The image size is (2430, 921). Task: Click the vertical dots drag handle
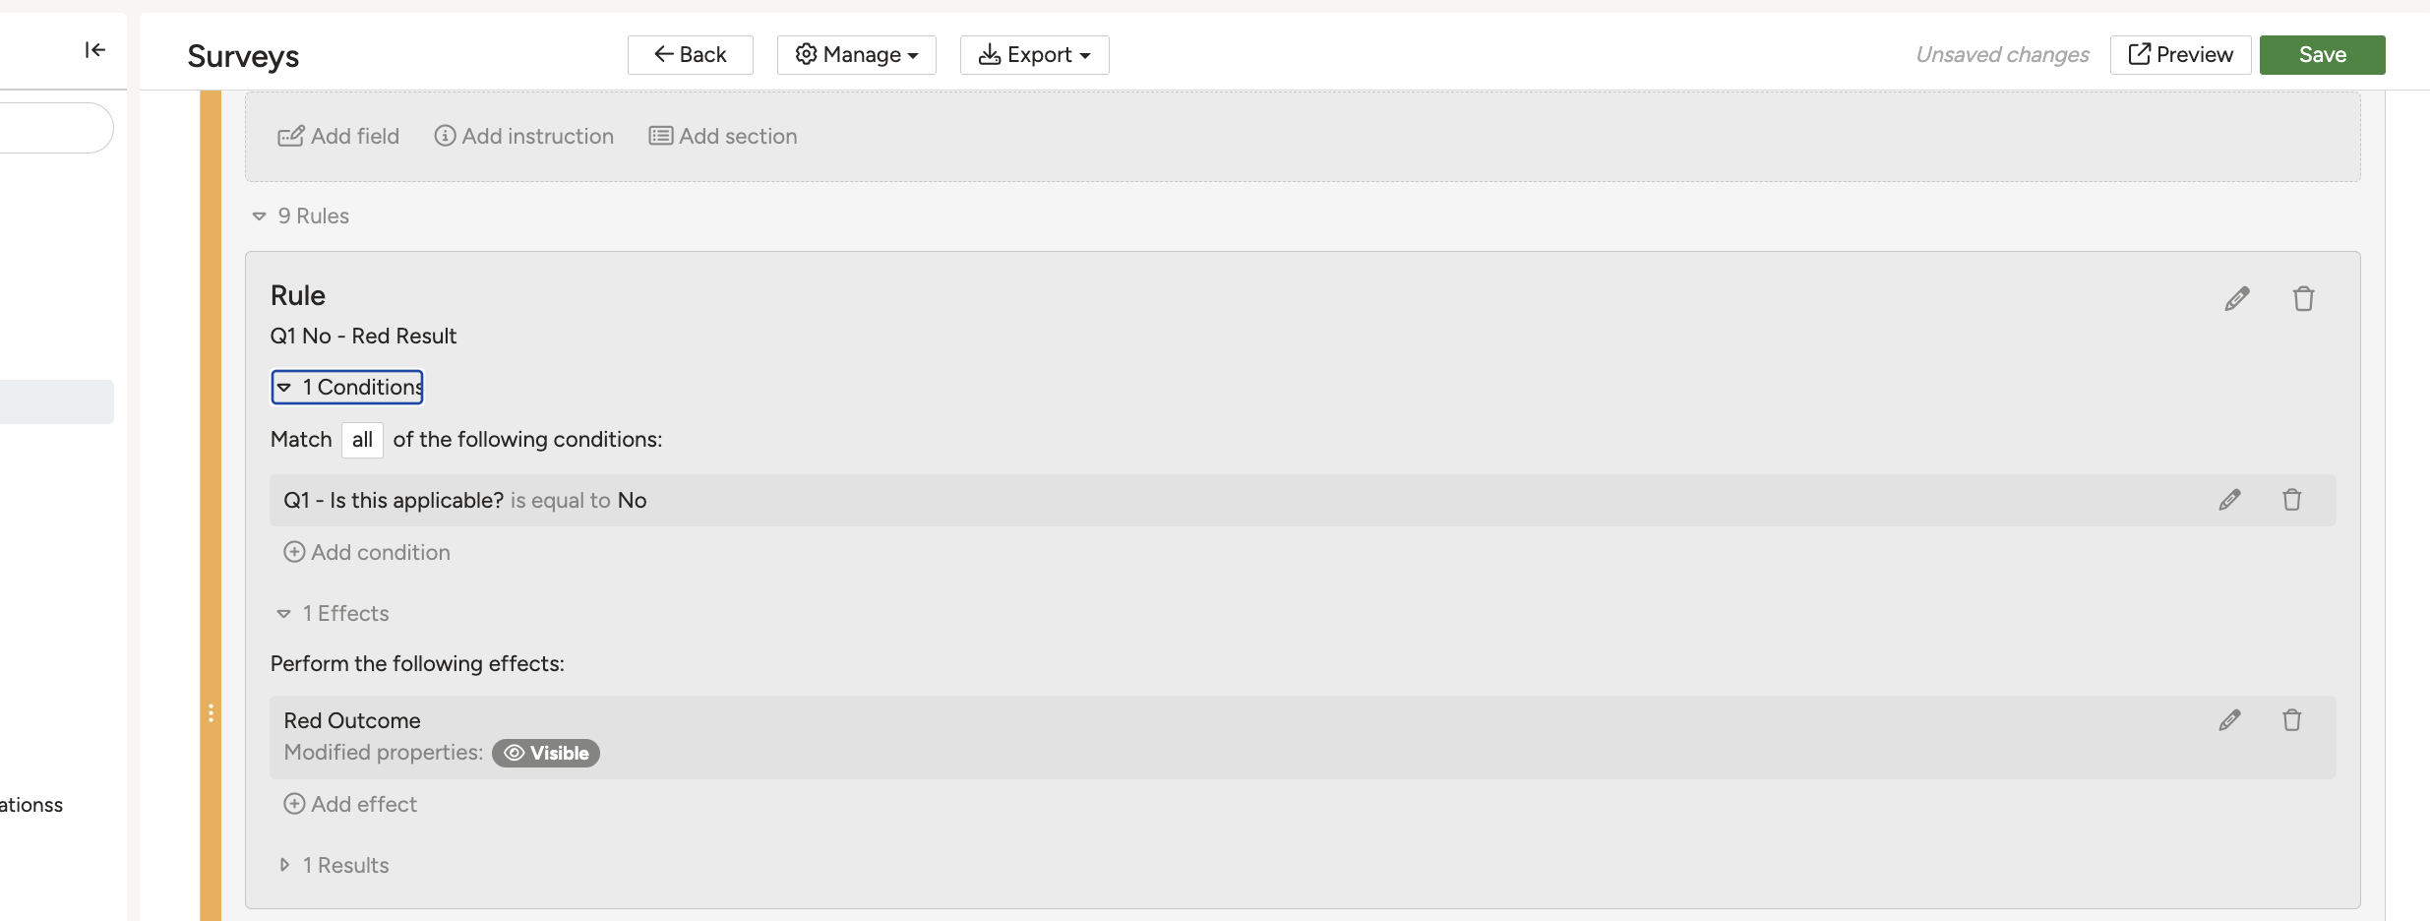pyautogui.click(x=211, y=712)
